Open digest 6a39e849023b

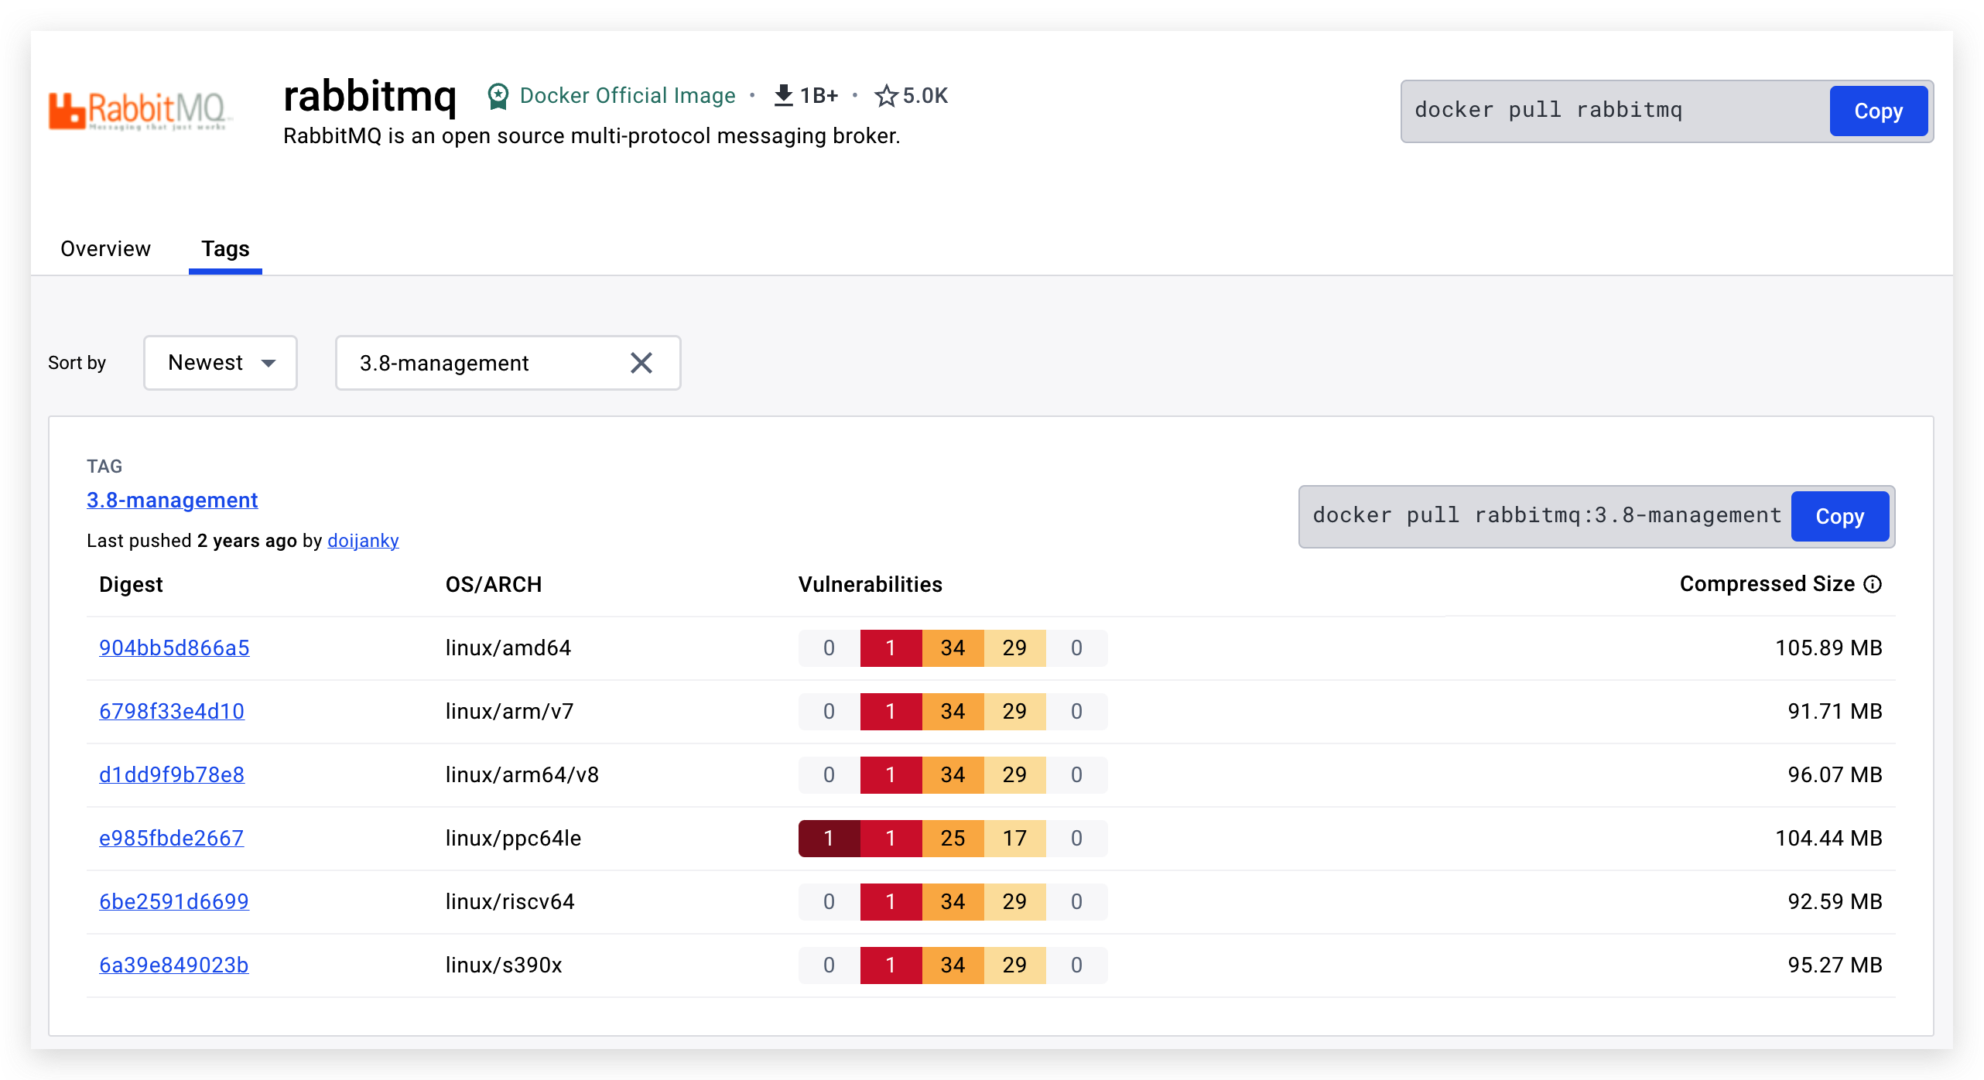click(174, 966)
